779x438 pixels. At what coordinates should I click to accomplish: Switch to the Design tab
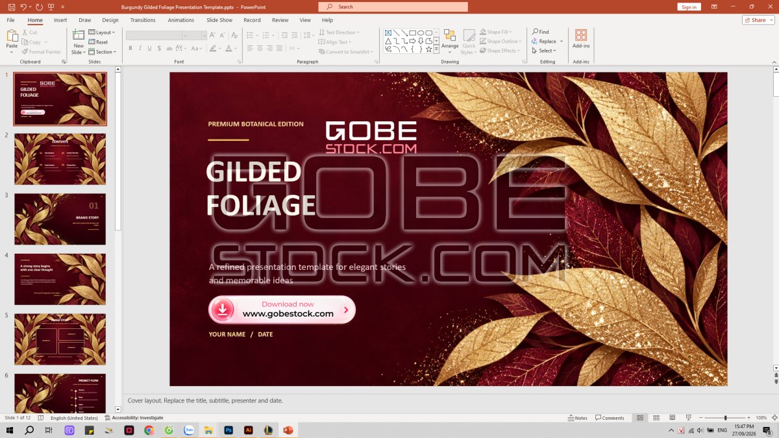(110, 20)
